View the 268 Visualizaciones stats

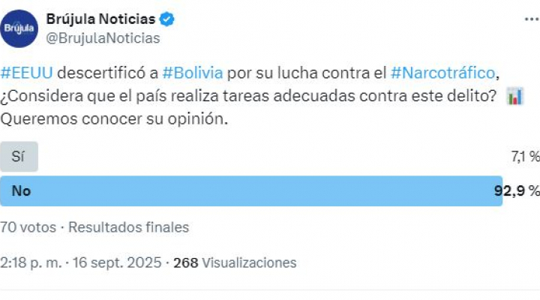(x=235, y=262)
